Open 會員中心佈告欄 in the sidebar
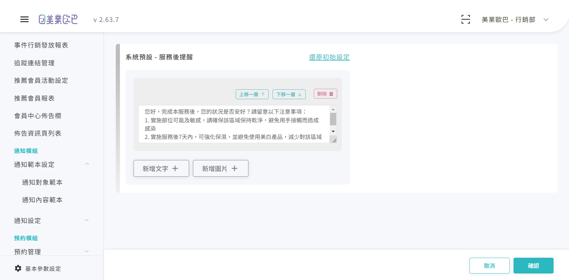This screenshot has width=569, height=280. (x=38, y=116)
